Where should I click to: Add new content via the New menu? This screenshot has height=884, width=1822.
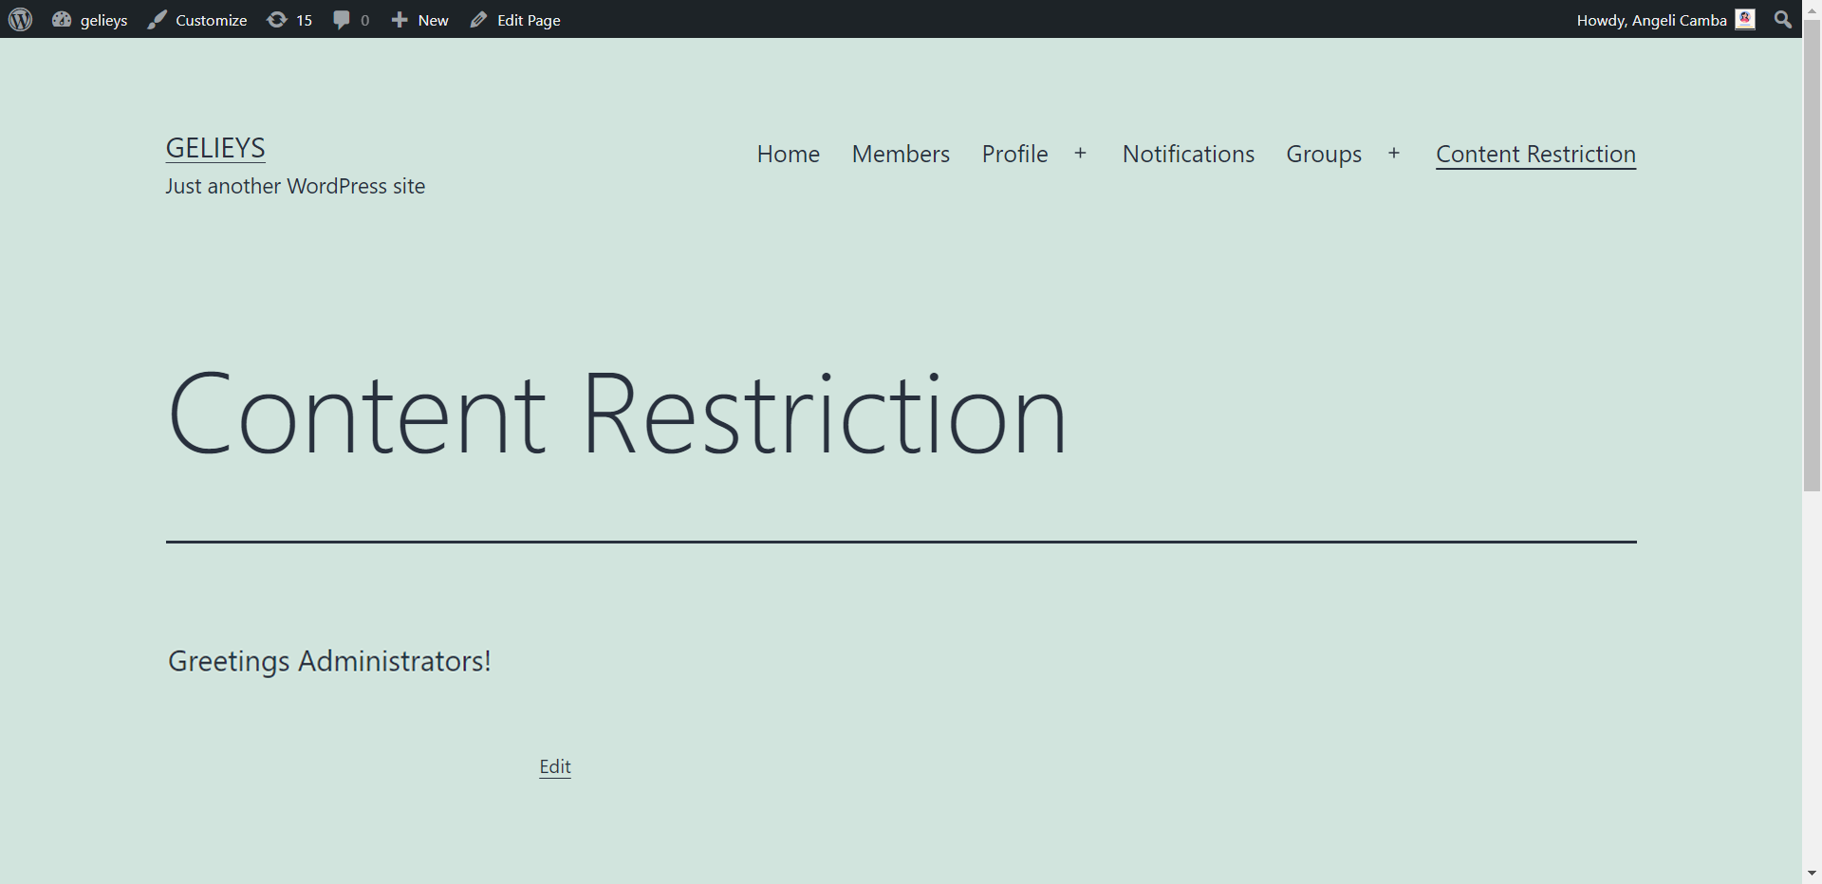(419, 20)
